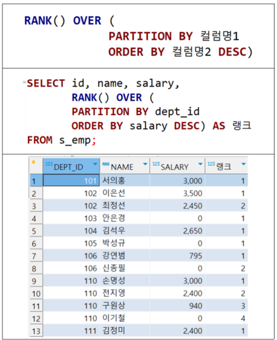Open the NAME column filter dropdown arrow
This screenshot has width=277, height=340.
[x=145, y=164]
